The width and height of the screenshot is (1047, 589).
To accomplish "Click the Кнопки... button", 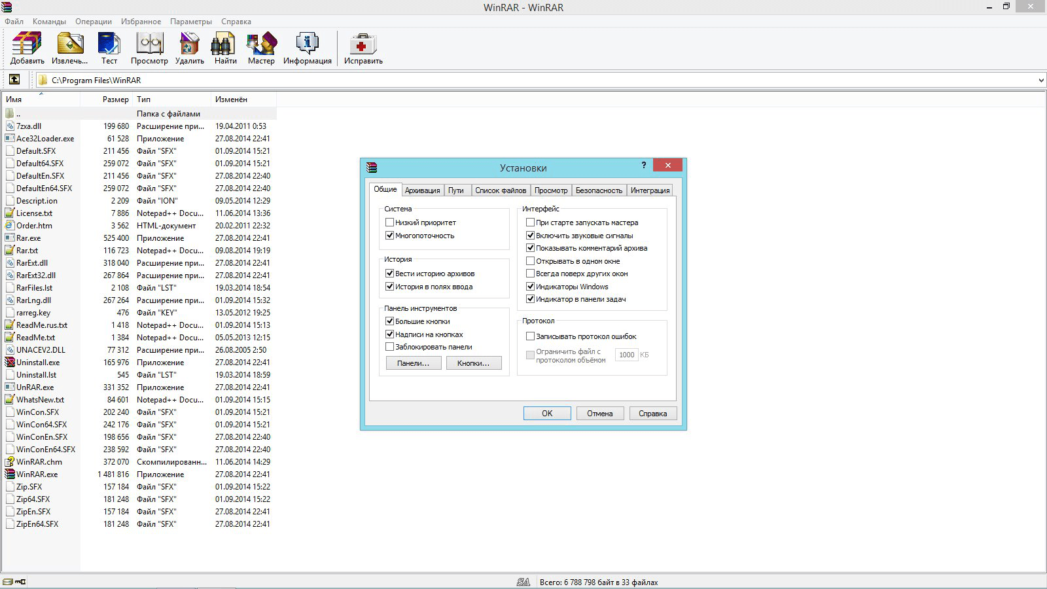I will pos(474,363).
